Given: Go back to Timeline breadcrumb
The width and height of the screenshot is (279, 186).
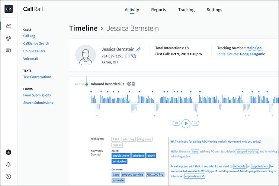Looking at the screenshot, I should pyautogui.click(x=83, y=28).
